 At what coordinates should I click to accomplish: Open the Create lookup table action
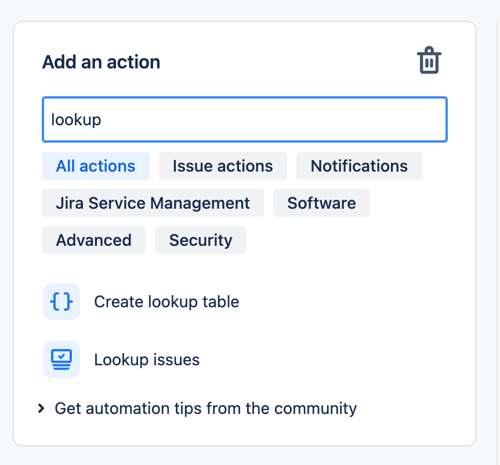coord(166,301)
